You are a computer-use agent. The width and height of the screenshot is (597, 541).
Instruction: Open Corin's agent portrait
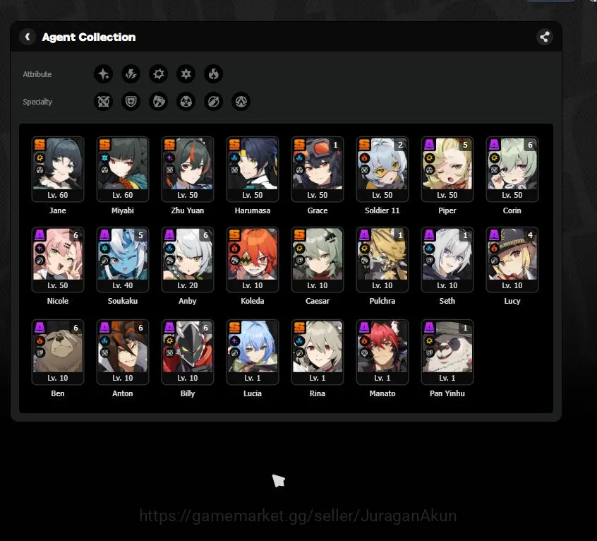coord(512,170)
